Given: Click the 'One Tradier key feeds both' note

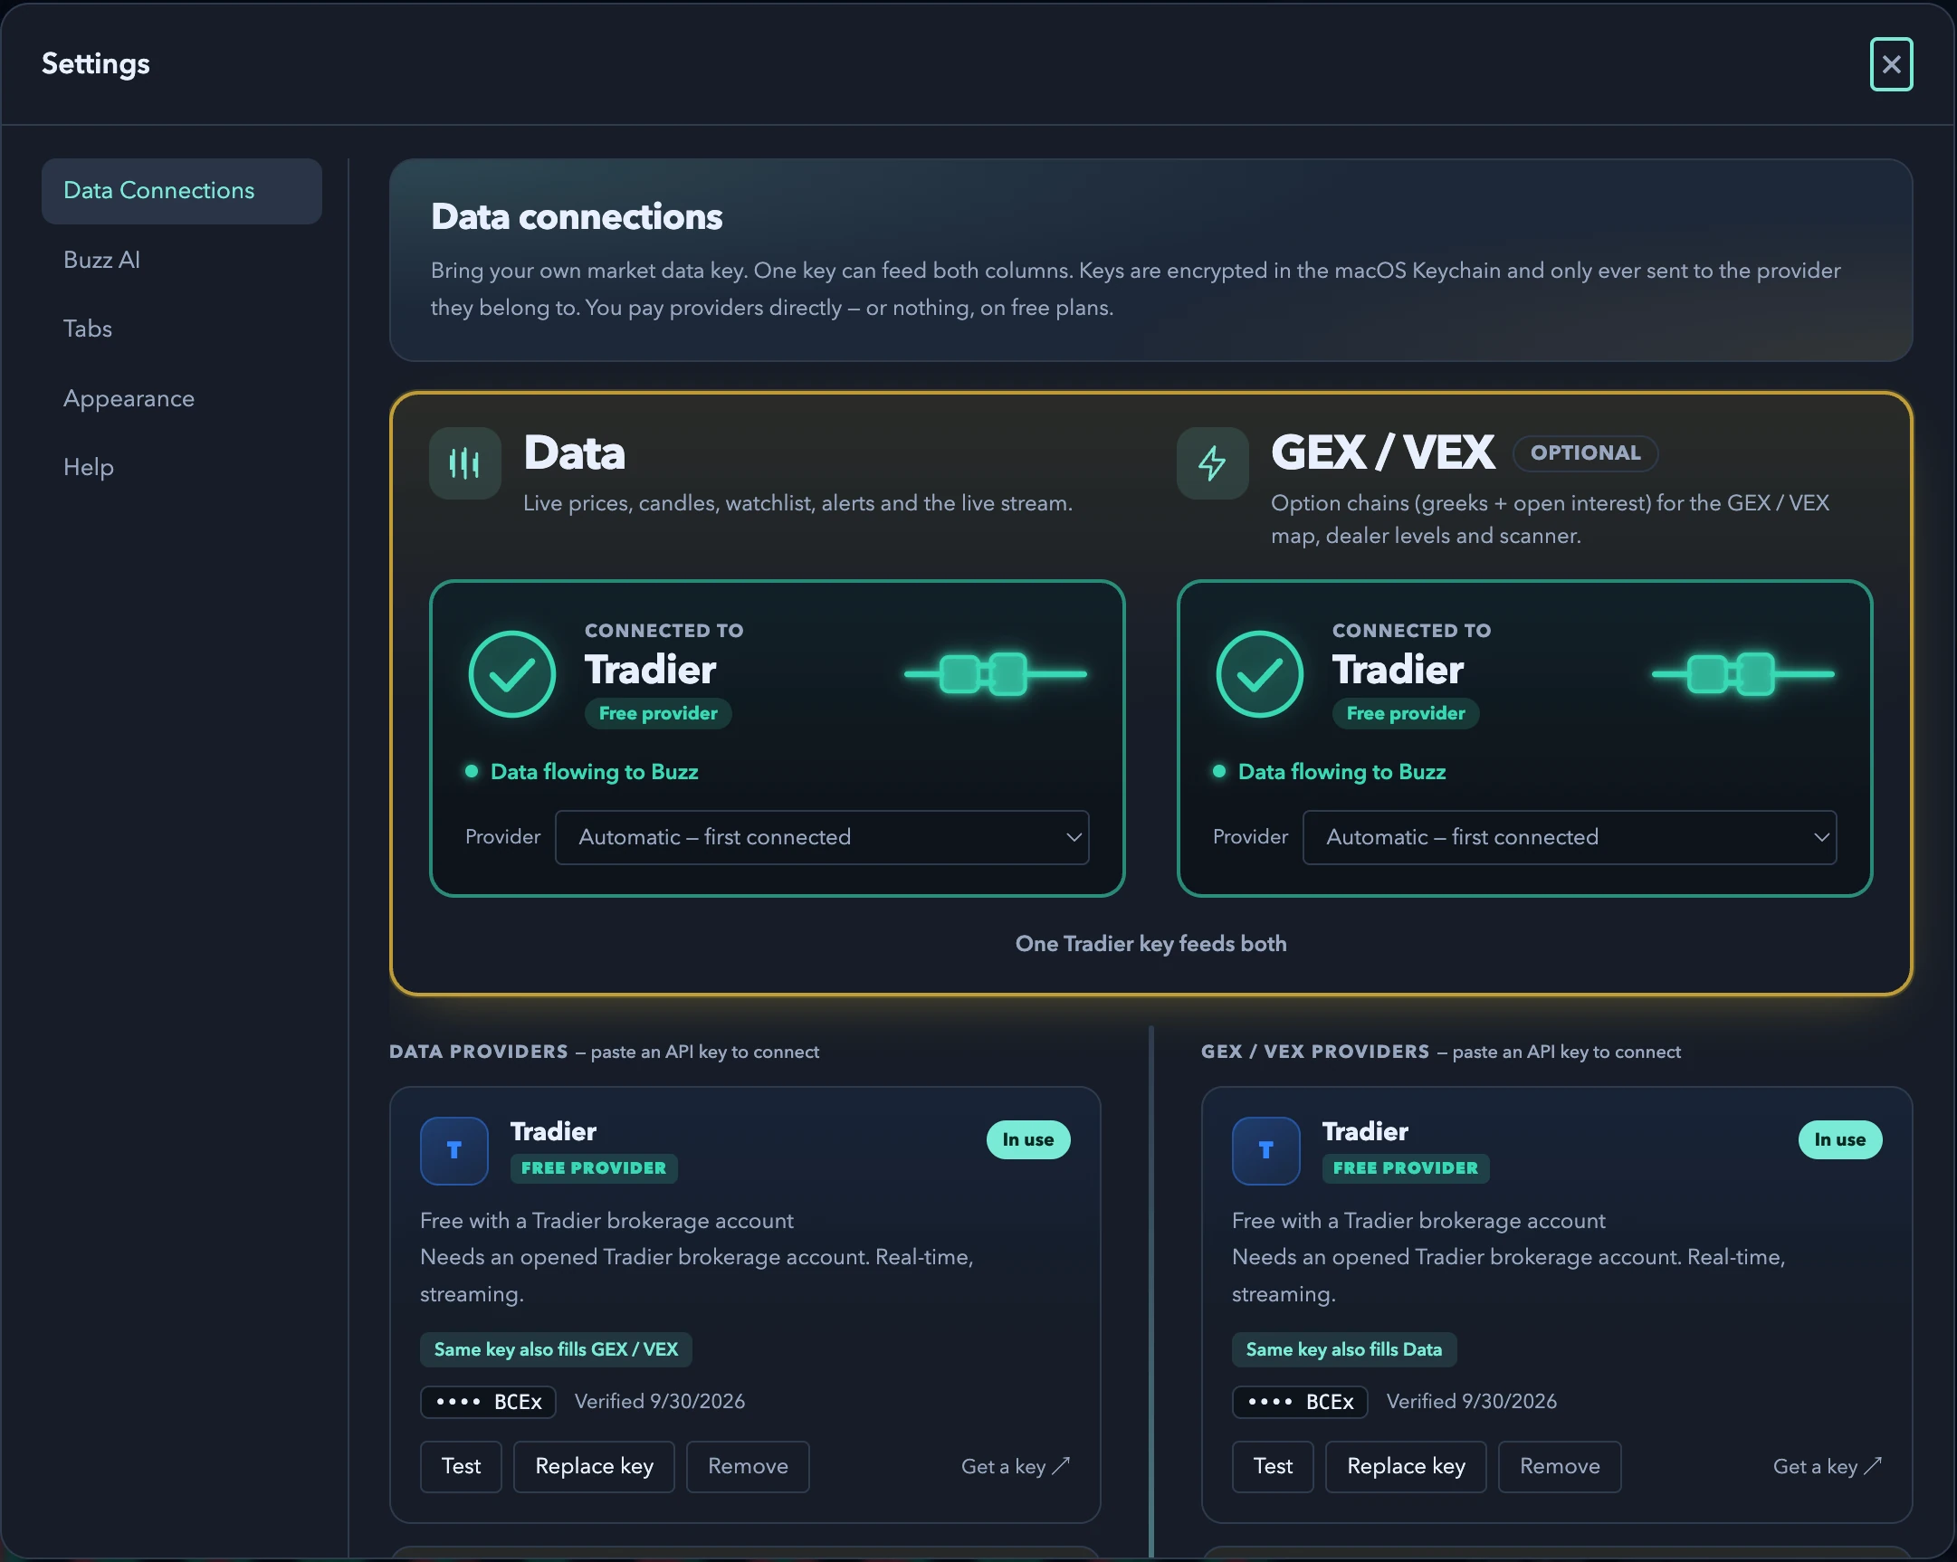Looking at the screenshot, I should tap(1151, 944).
